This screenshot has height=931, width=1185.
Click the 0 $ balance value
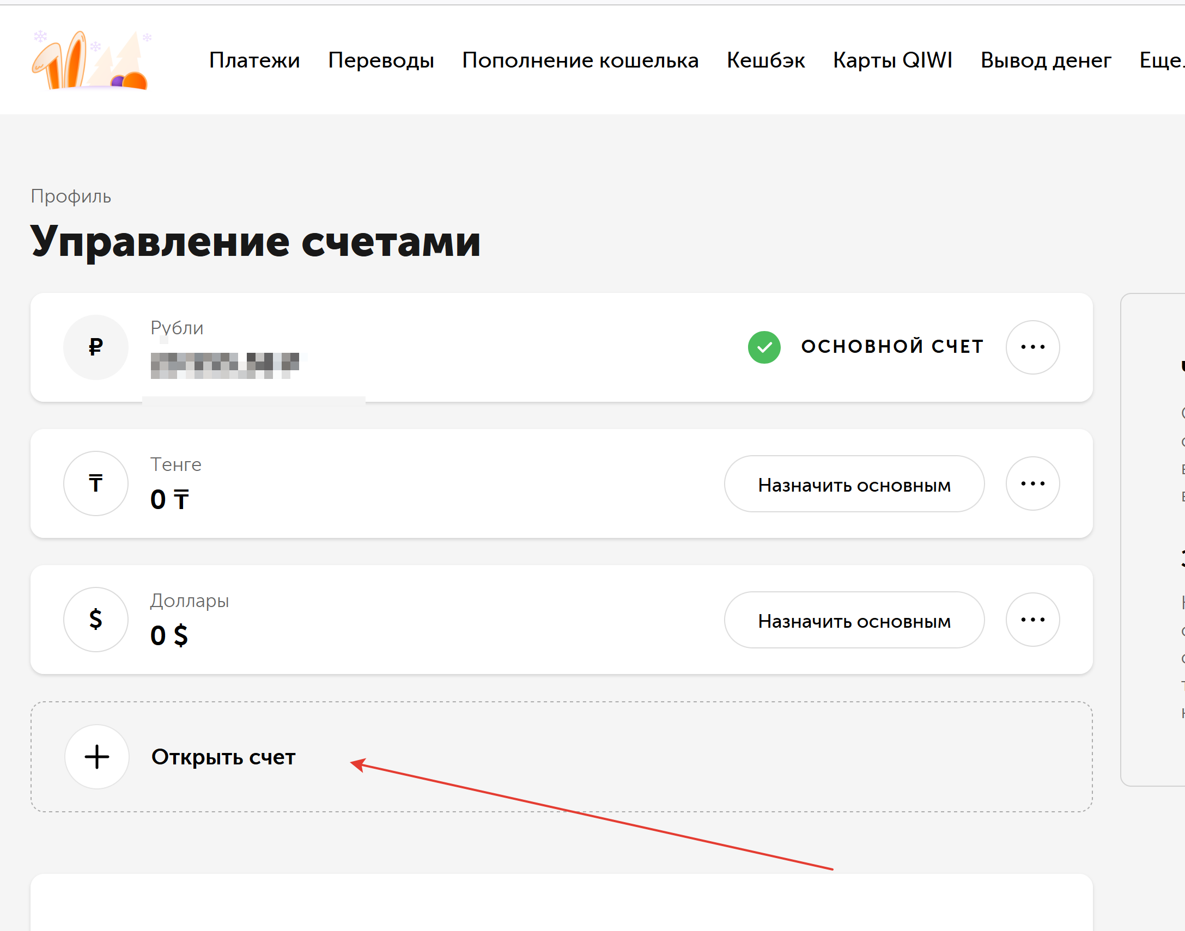169,636
